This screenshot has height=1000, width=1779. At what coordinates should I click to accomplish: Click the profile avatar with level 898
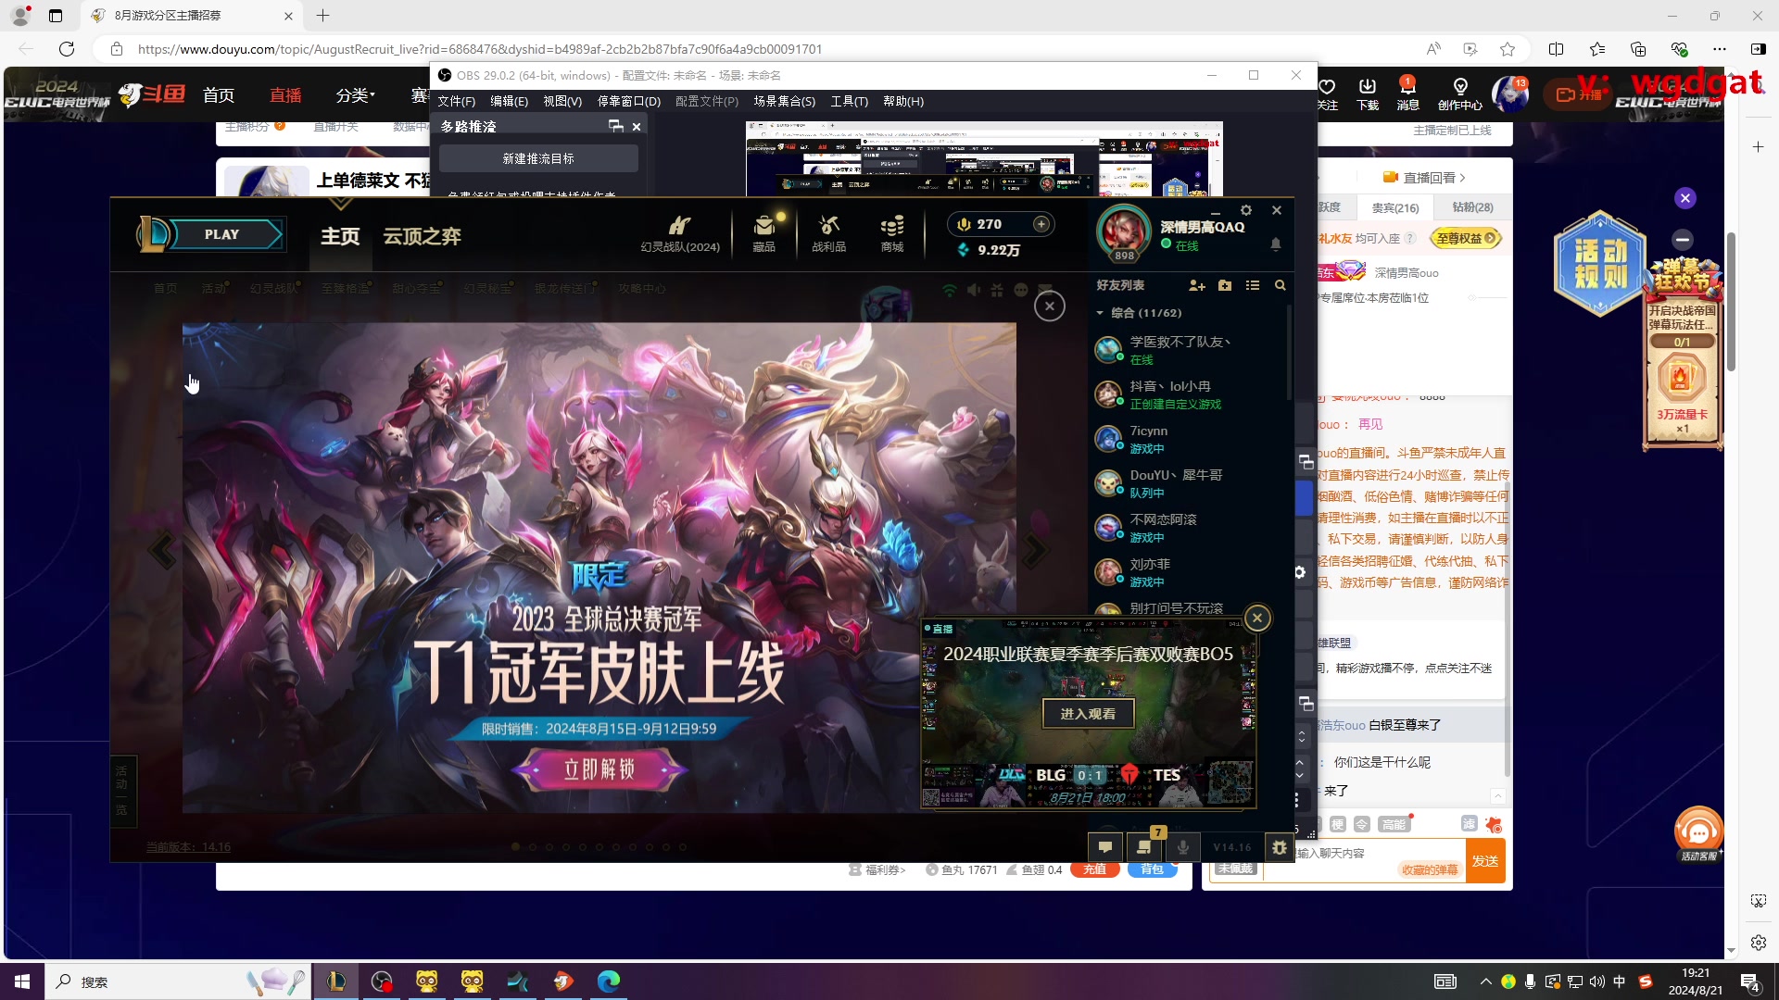[x=1124, y=231]
